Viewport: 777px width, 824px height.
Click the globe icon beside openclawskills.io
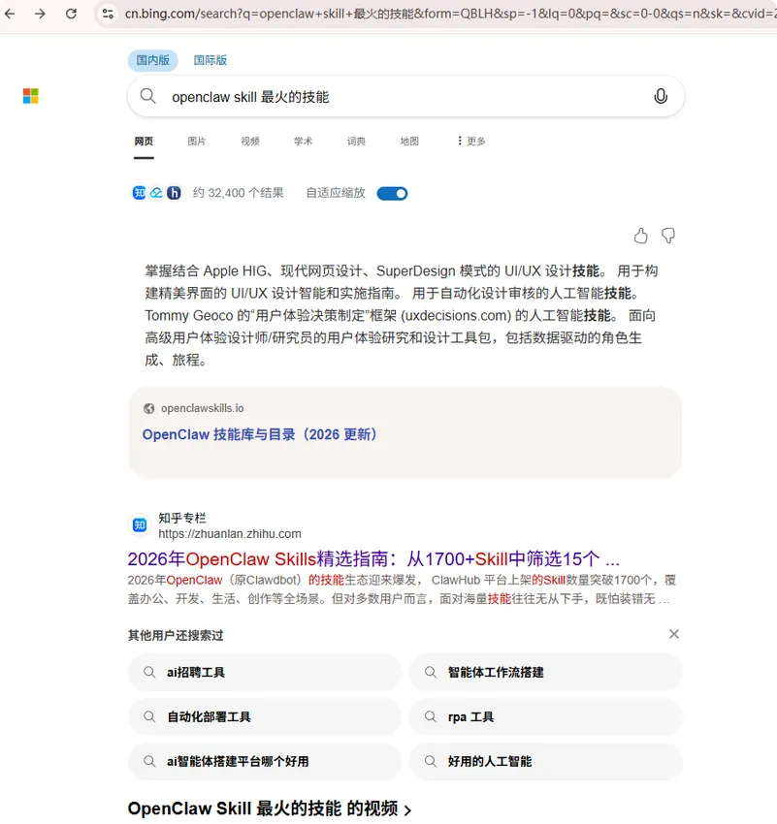148,408
